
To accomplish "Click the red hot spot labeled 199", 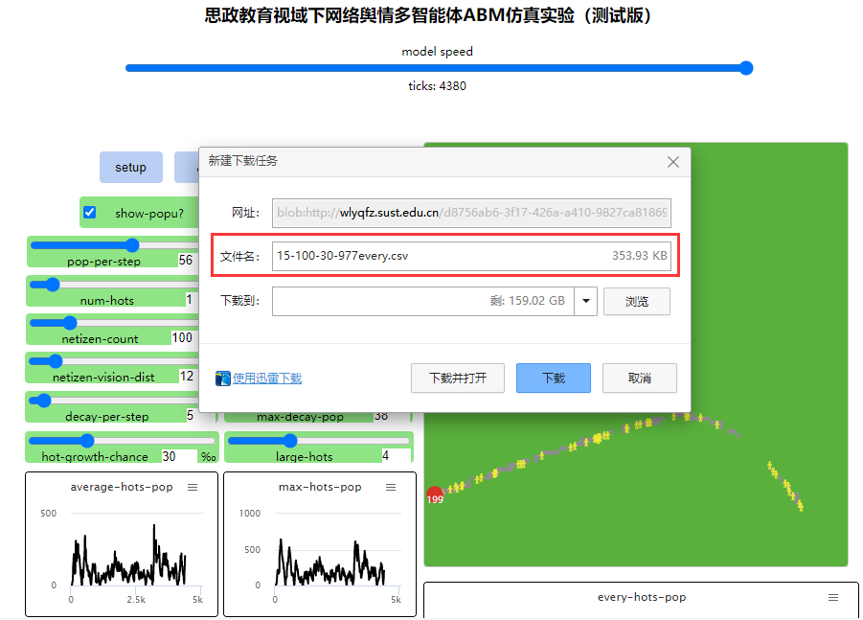I will point(435,495).
